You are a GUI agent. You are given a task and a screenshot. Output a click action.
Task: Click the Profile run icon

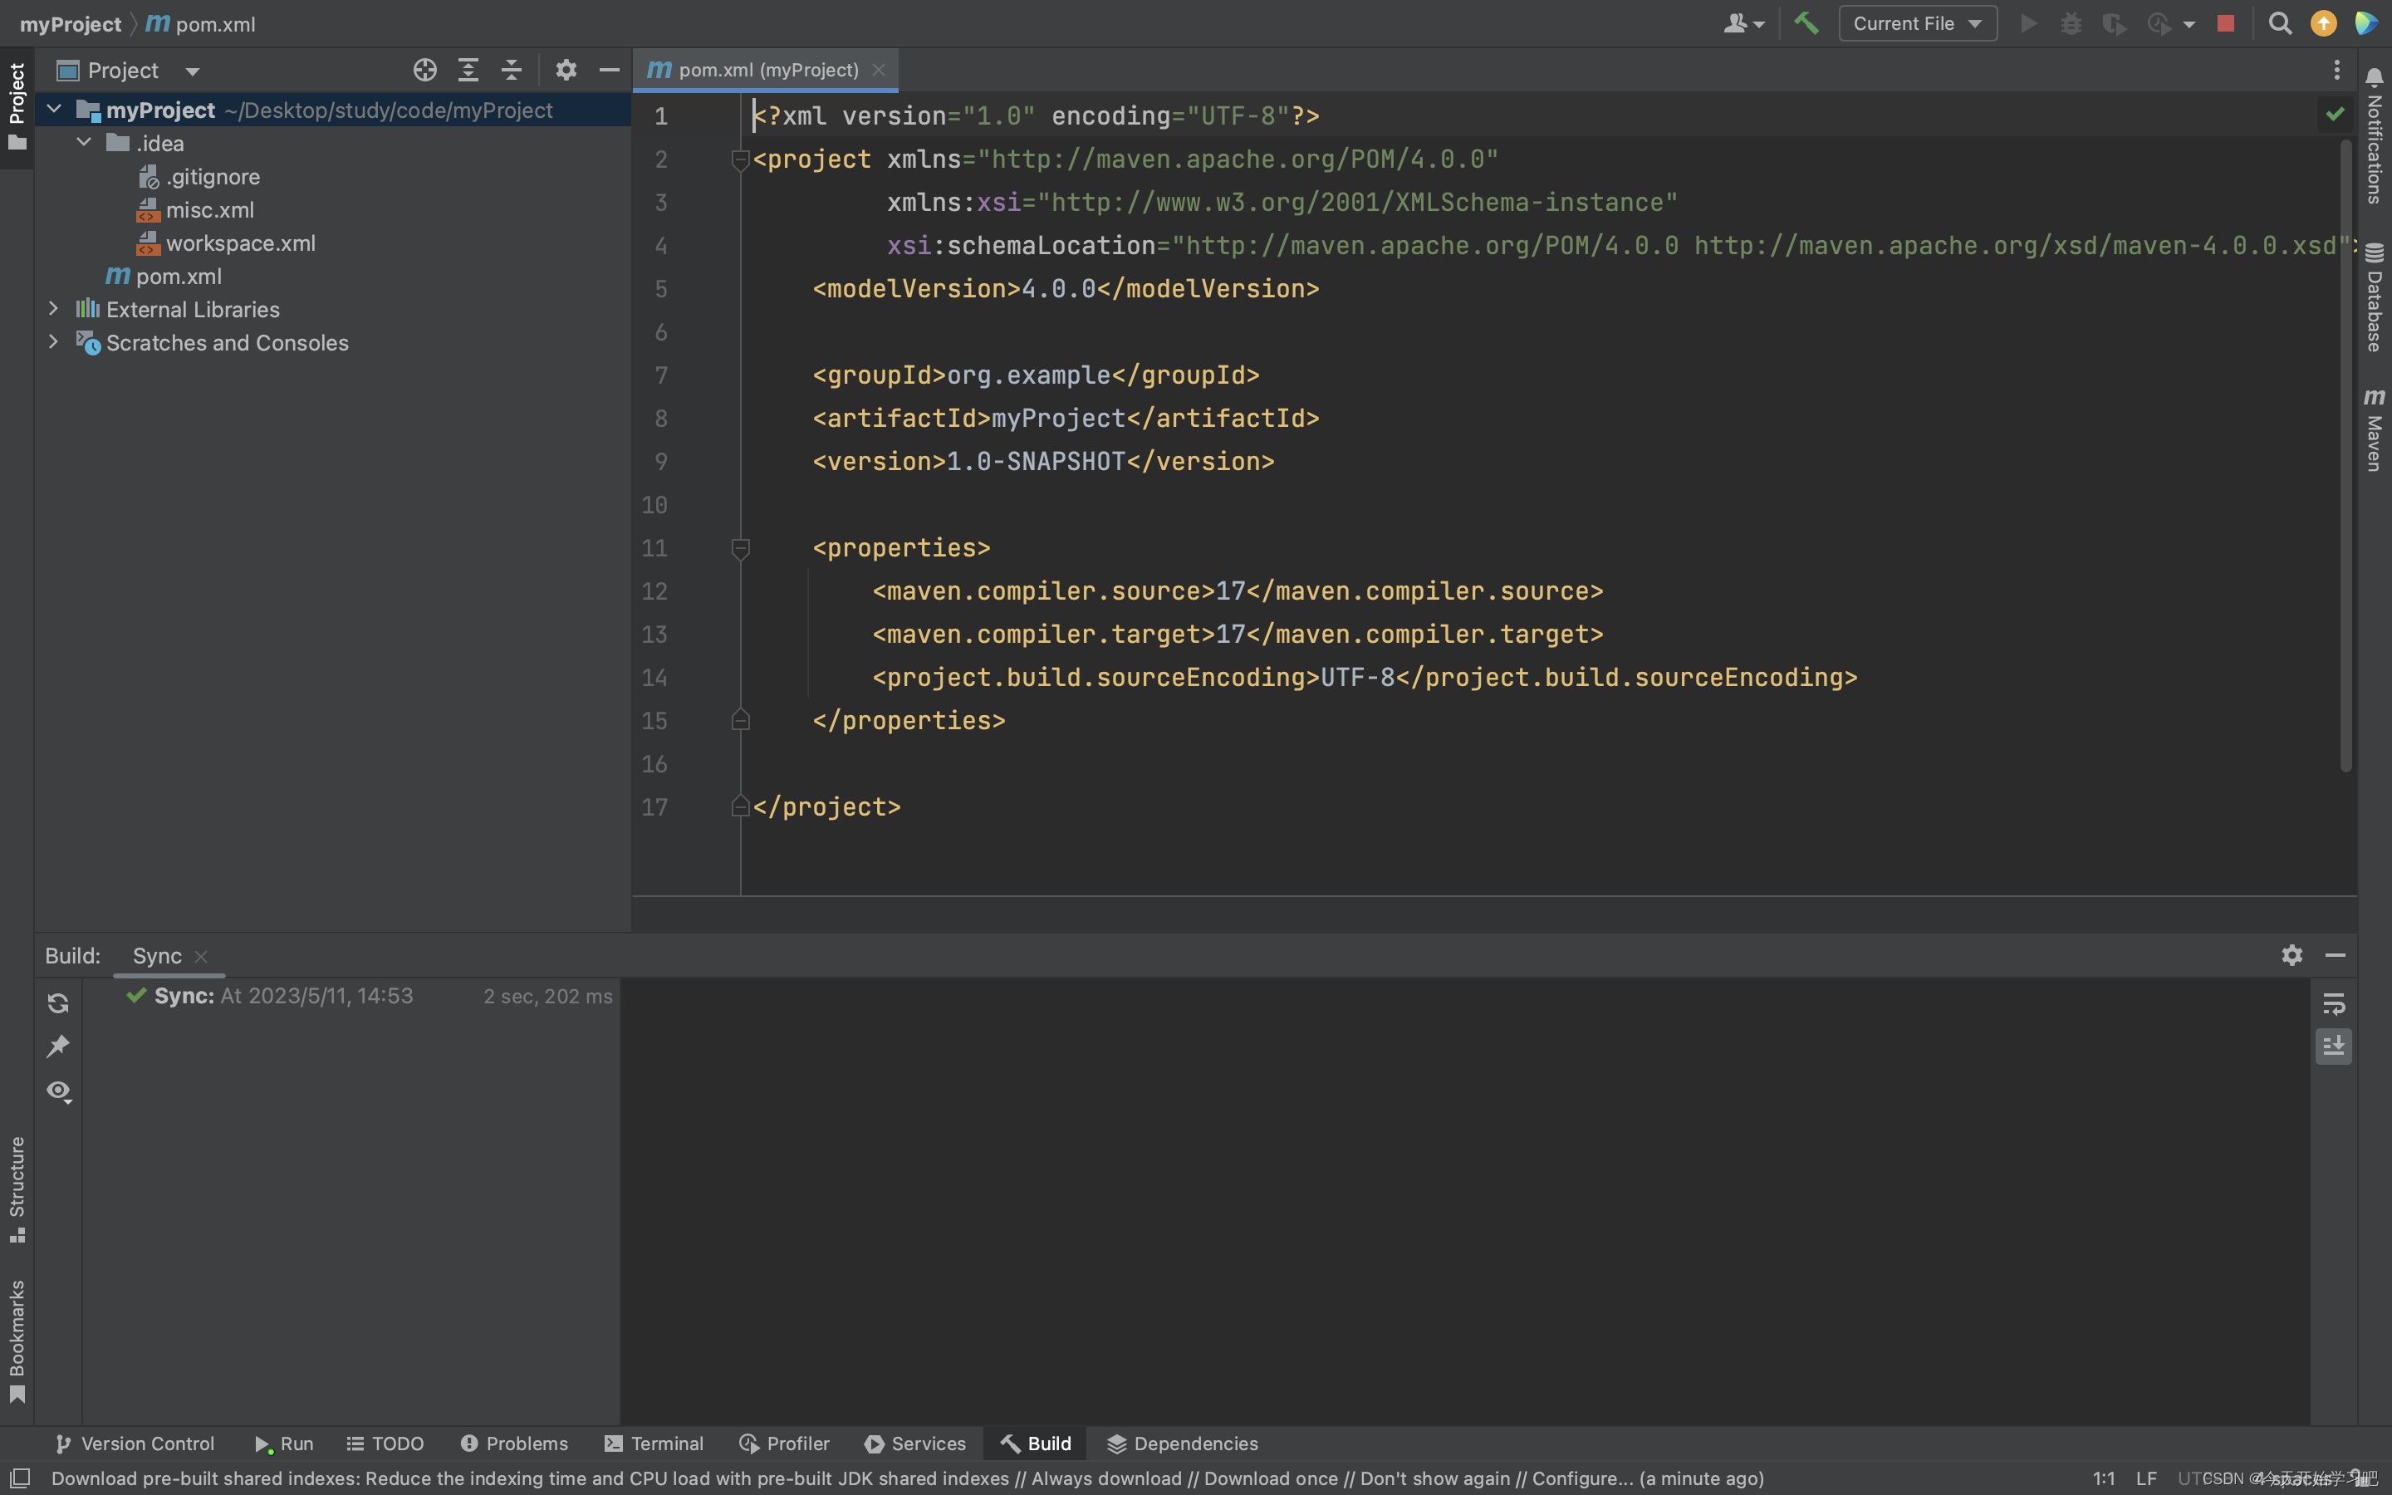click(x=2159, y=22)
